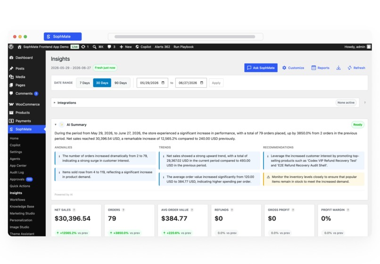Go to SophMate Home submenu
This screenshot has height=264, width=380.
tap(14, 138)
